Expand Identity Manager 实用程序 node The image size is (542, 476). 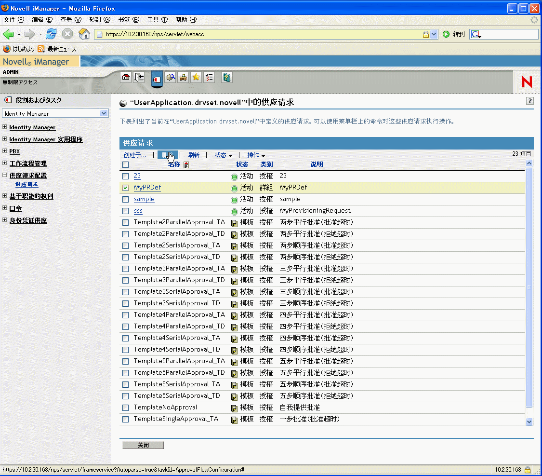click(4, 139)
